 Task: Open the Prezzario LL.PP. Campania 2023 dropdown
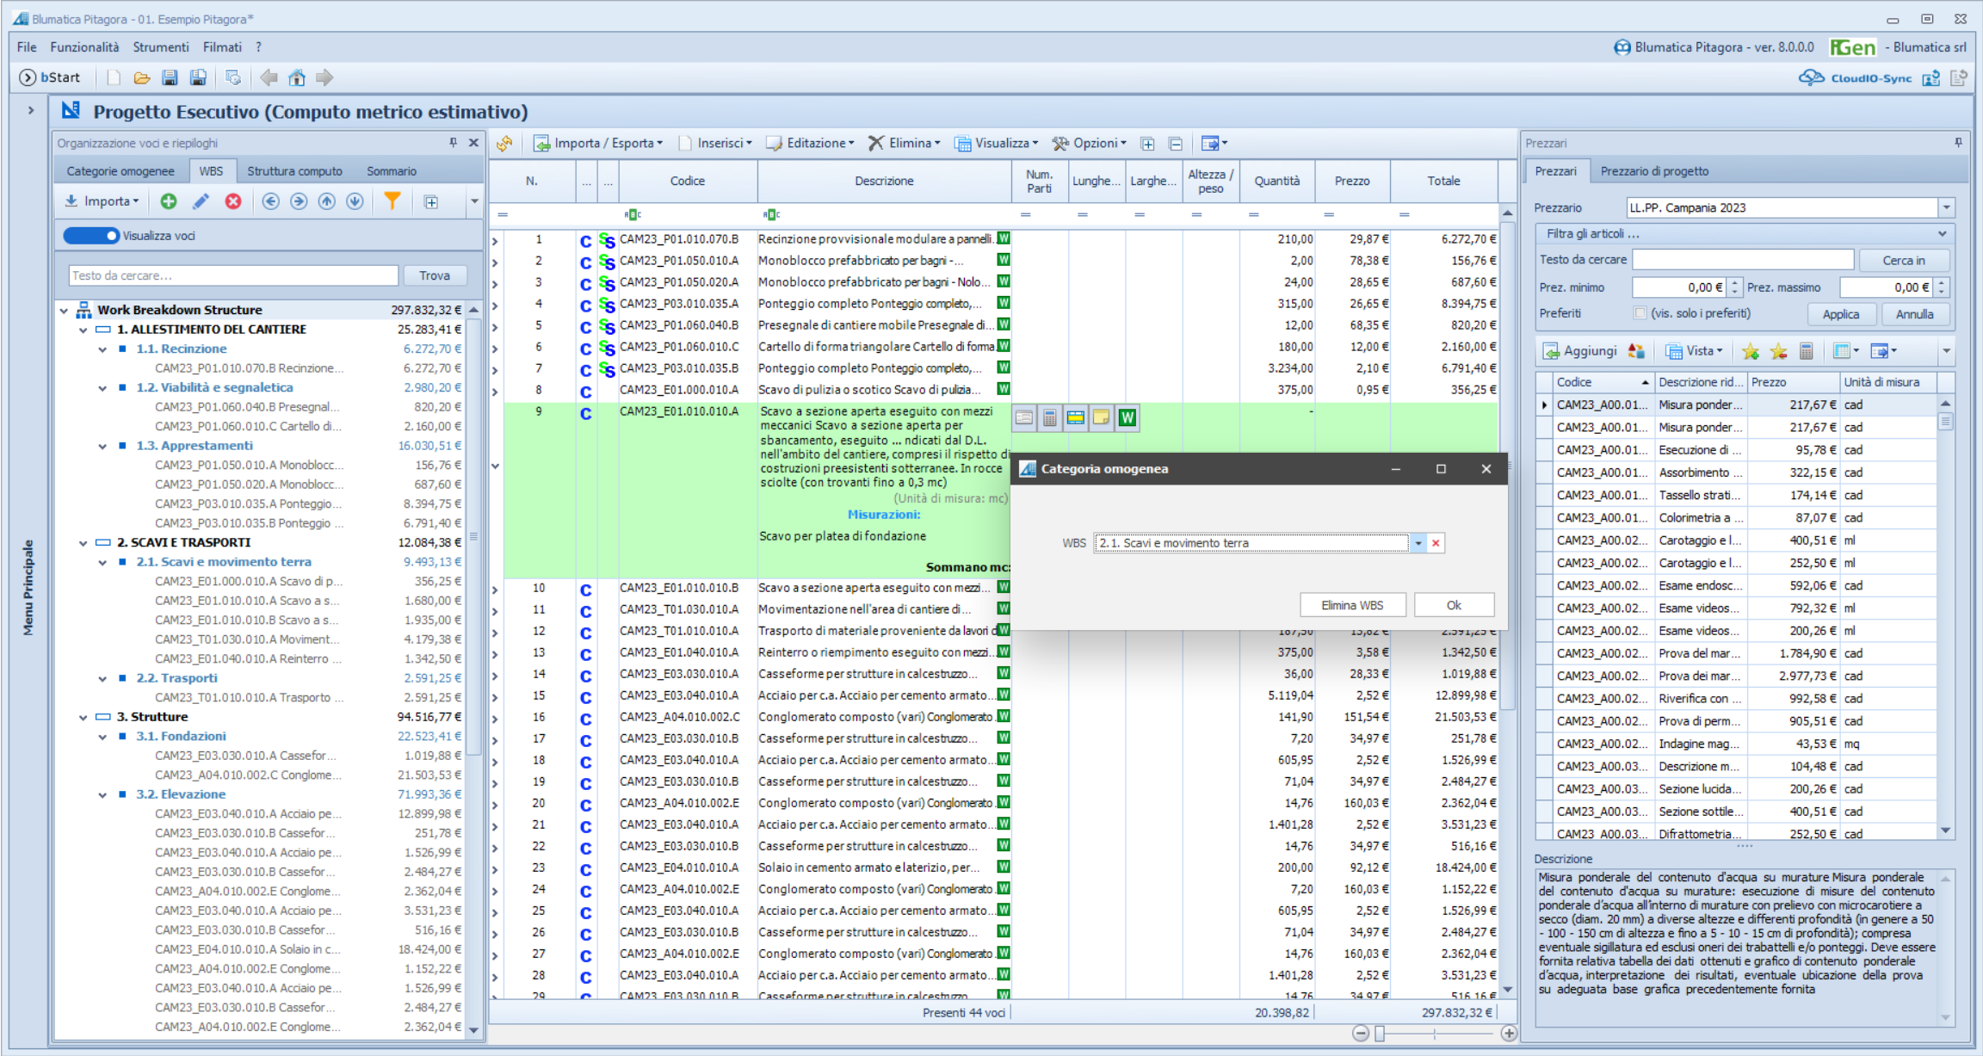[x=1947, y=207]
